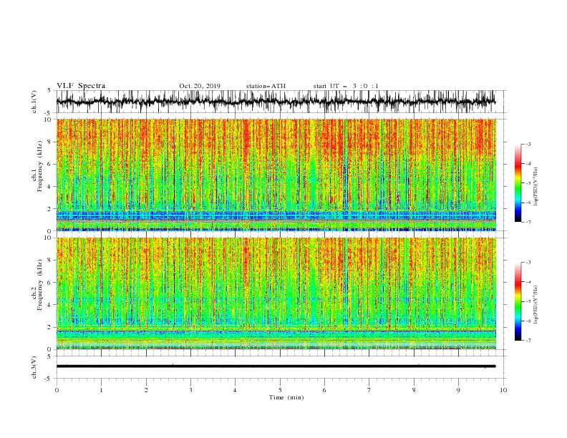Image resolution: width=567 pixels, height=438 pixels.
Task: Select the "Oct. 20, 2019" date text
Action: pos(200,86)
